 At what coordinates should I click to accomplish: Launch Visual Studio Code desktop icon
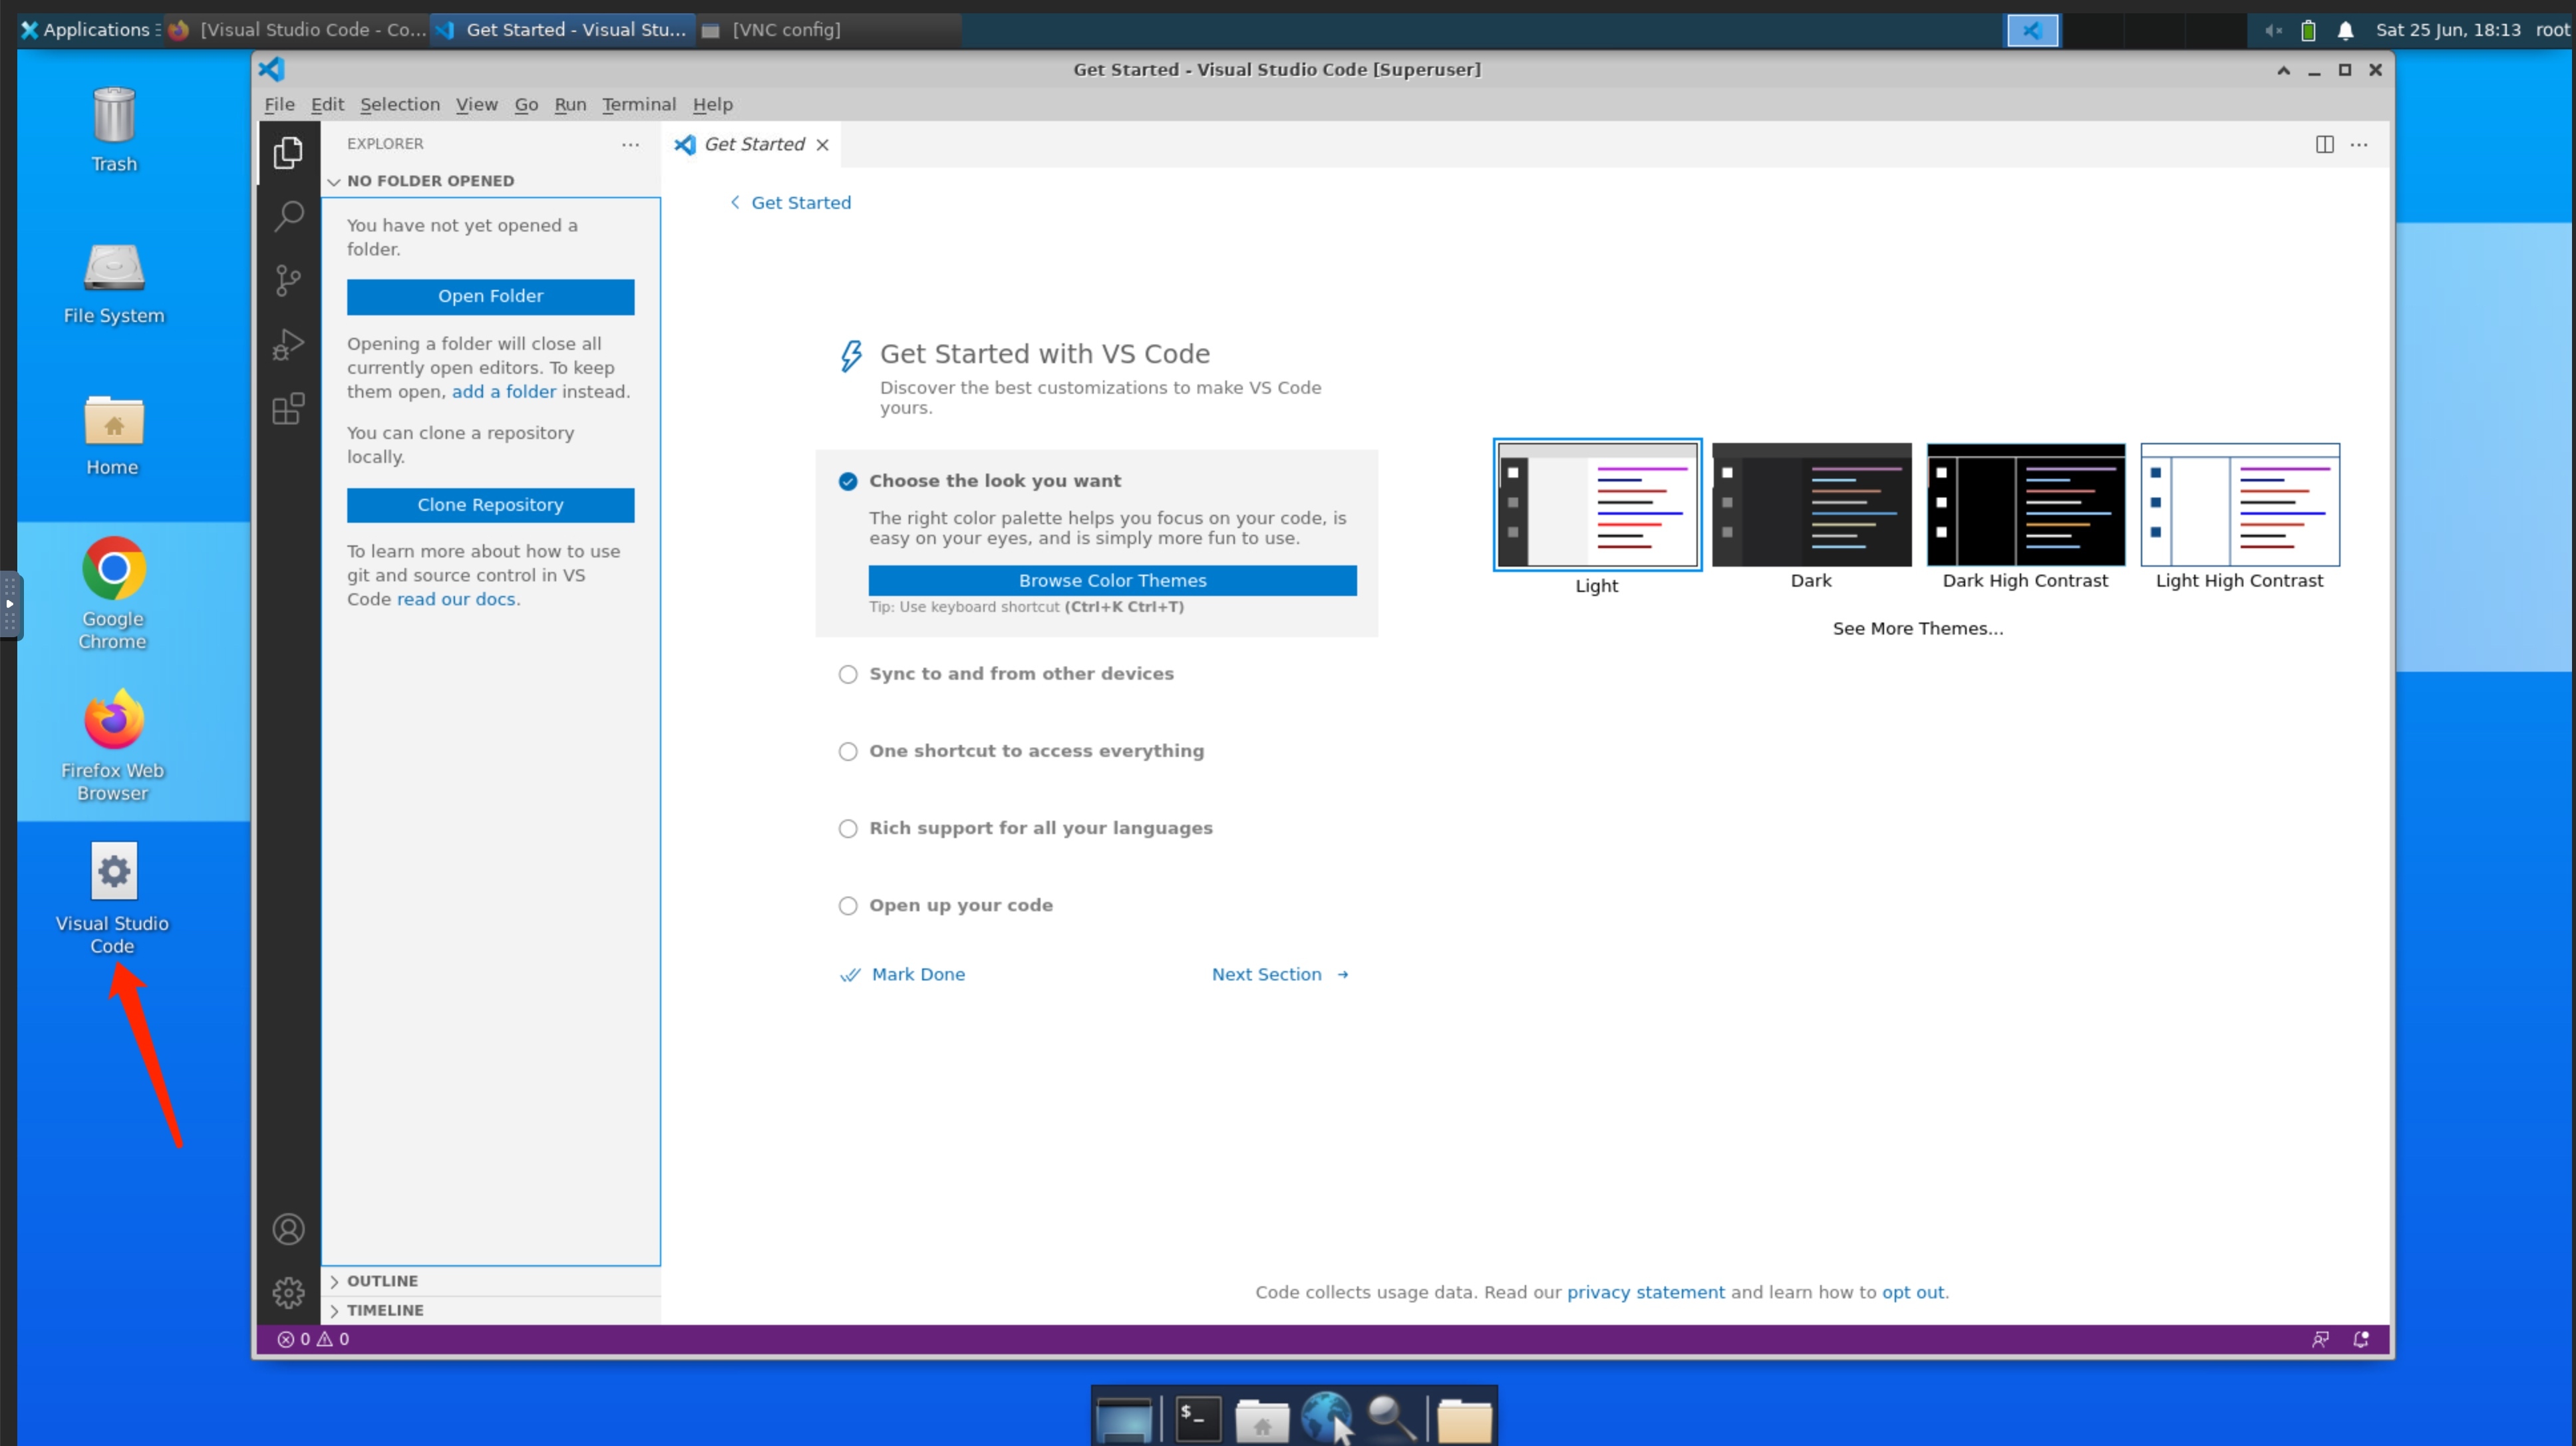113,898
